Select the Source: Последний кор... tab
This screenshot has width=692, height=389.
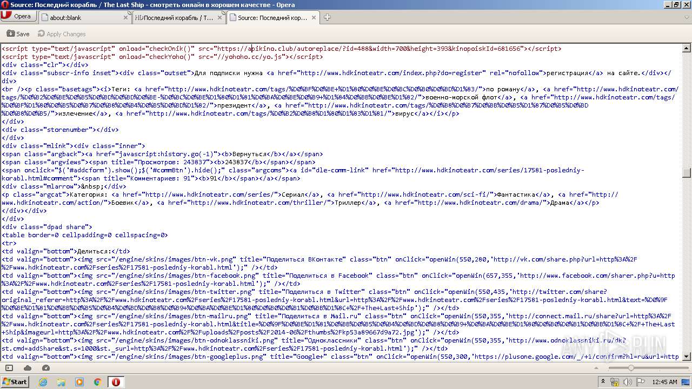272,17
